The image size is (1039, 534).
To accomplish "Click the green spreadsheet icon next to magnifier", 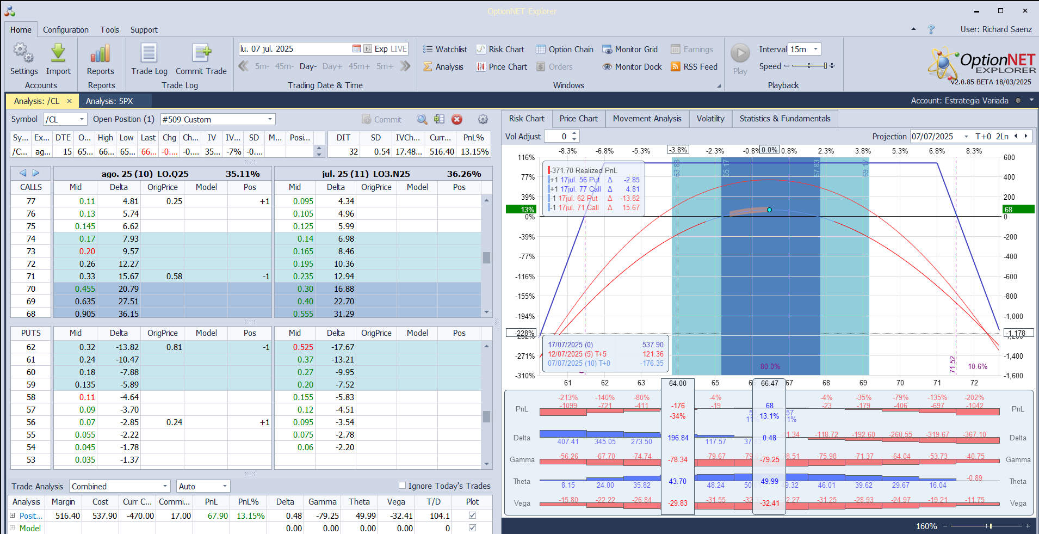I will point(440,119).
